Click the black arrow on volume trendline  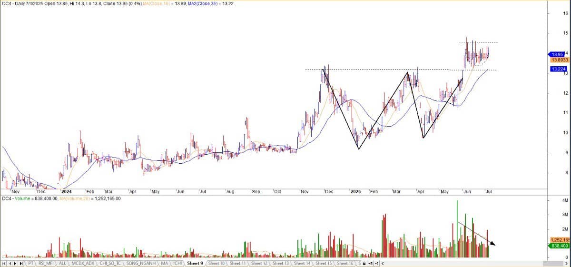492,244
